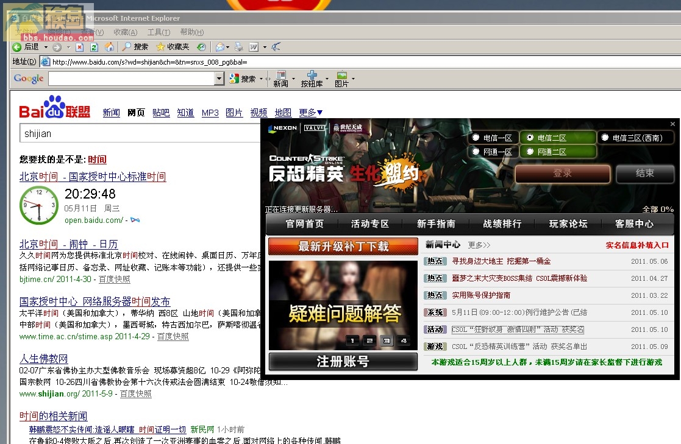This screenshot has height=444, width=681.
Task: Click the Baidu 联盟 logo
Action: tap(55, 107)
